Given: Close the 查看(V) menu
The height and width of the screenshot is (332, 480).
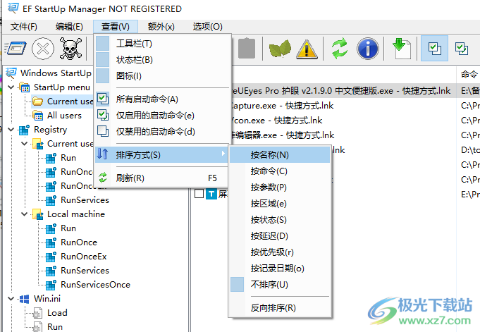Looking at the screenshot, I should 116,27.
